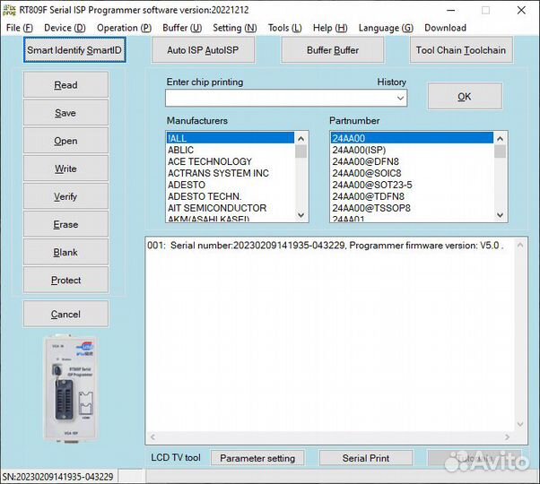
Task: Click the Cancel button
Action: tap(65, 314)
